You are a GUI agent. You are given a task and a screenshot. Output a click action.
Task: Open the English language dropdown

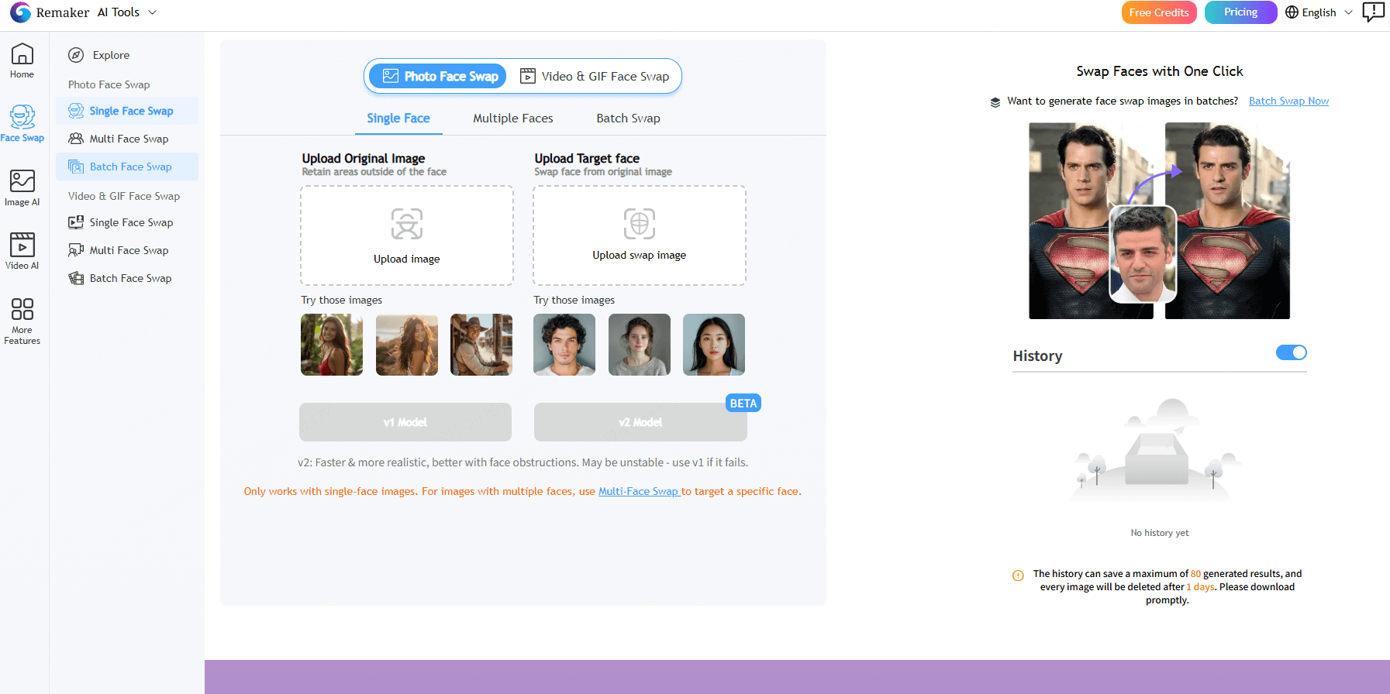pos(1319,12)
